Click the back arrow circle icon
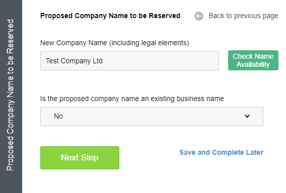286x193 pixels. [x=198, y=16]
